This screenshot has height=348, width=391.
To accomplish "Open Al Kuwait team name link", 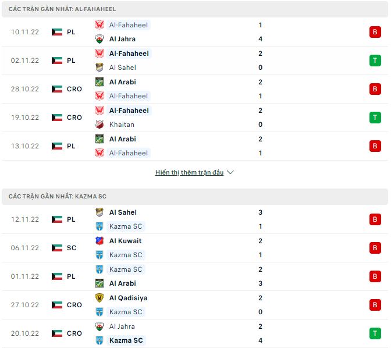I will 125,241.
